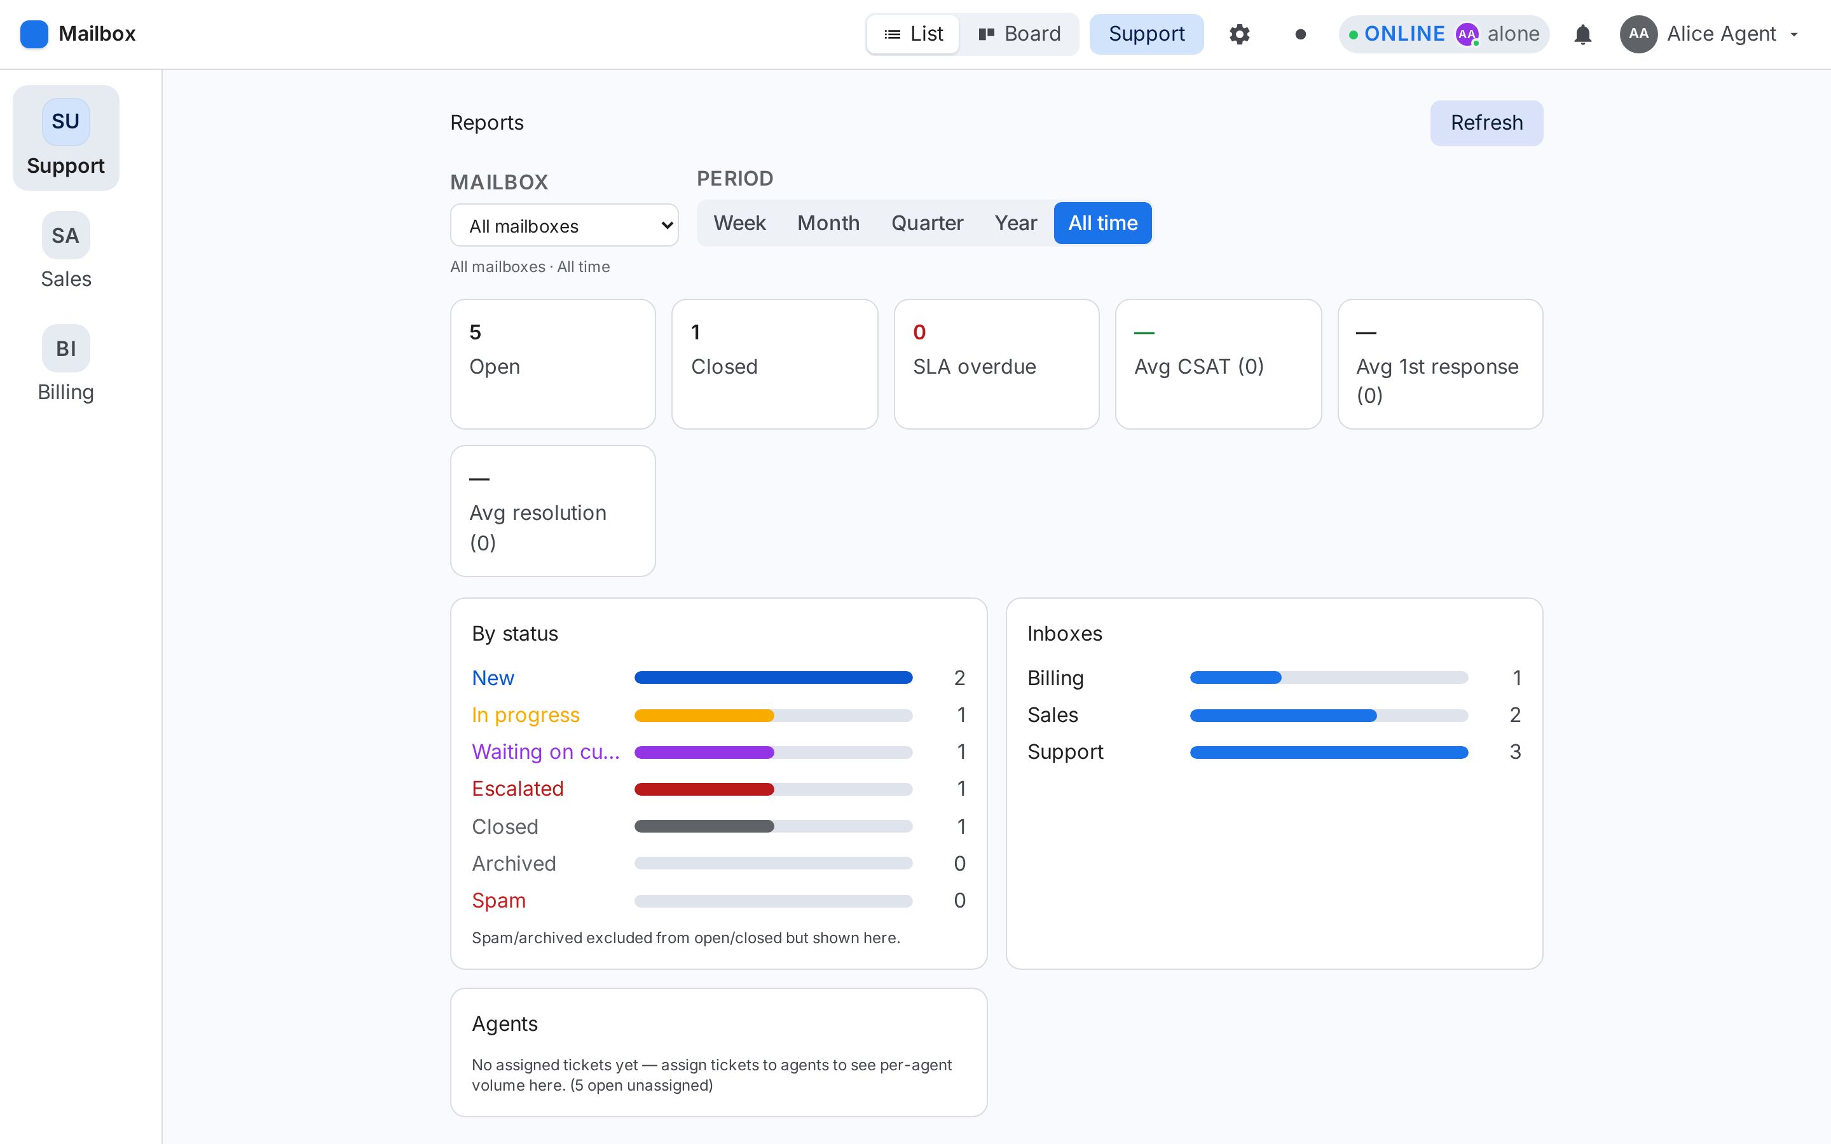
Task: Open settings gear icon
Action: point(1239,34)
